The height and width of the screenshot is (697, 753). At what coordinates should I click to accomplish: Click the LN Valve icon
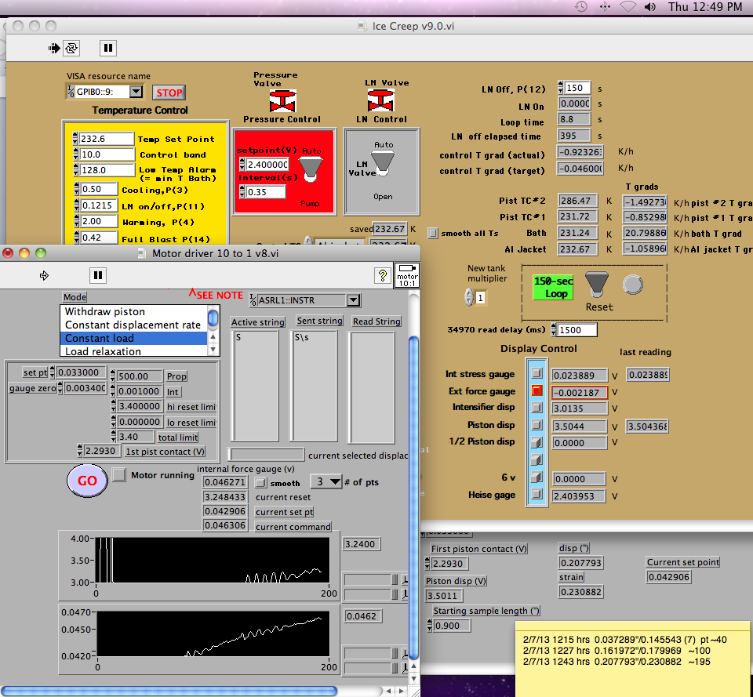[380, 100]
